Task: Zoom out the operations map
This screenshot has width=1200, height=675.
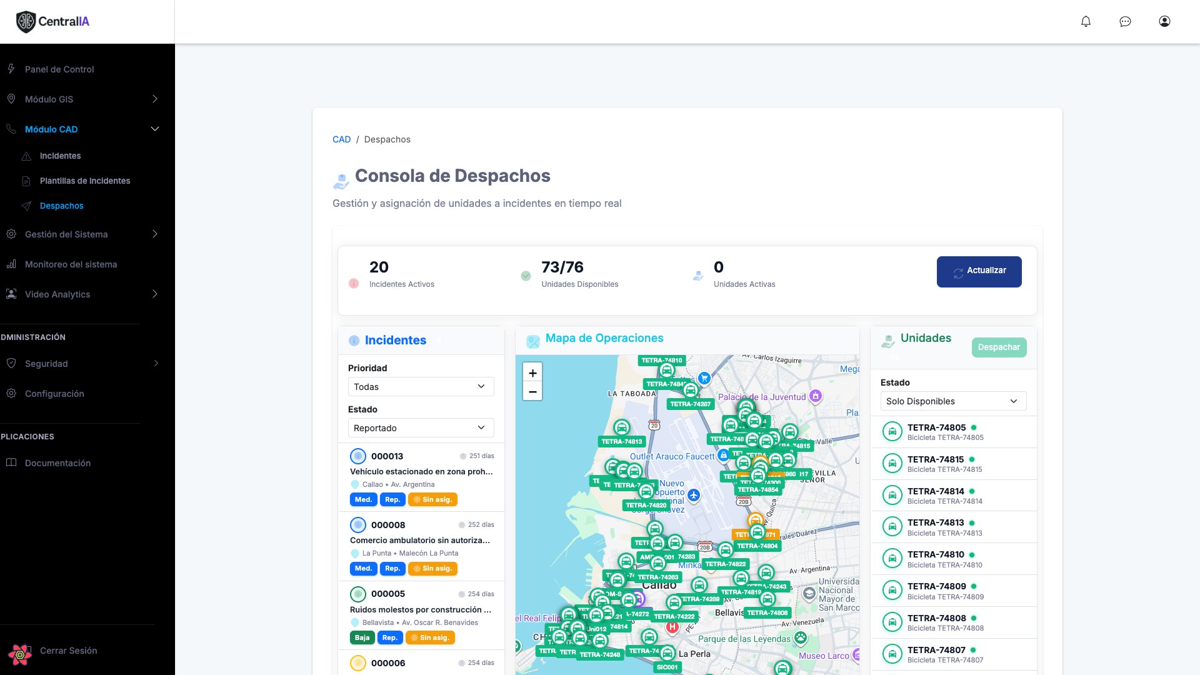Action: click(532, 391)
